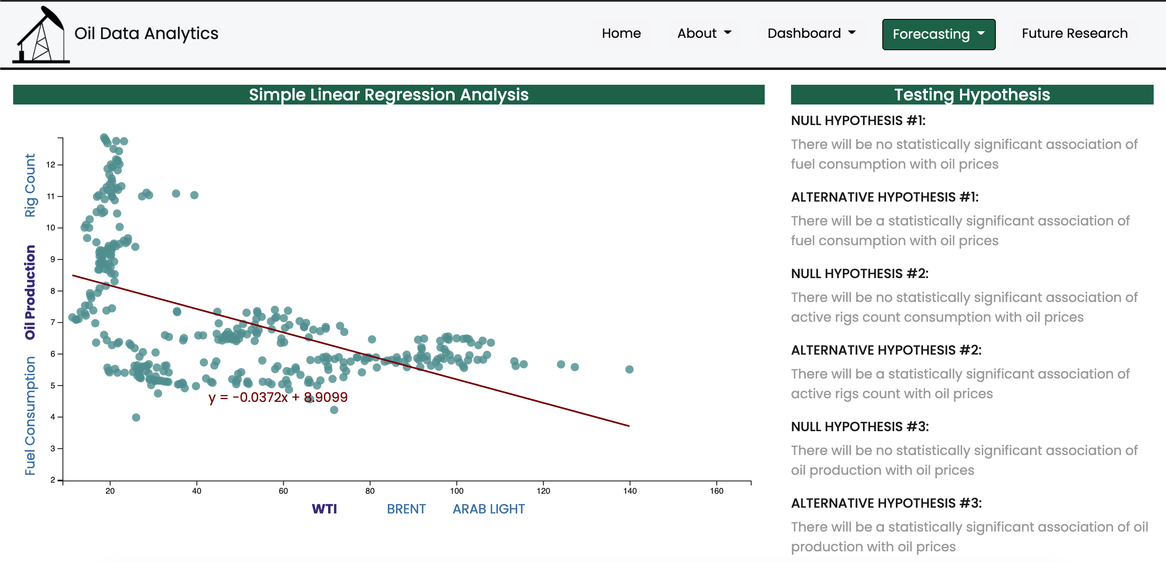
Task: Select WTI as x-axis price
Action: pyautogui.click(x=324, y=509)
